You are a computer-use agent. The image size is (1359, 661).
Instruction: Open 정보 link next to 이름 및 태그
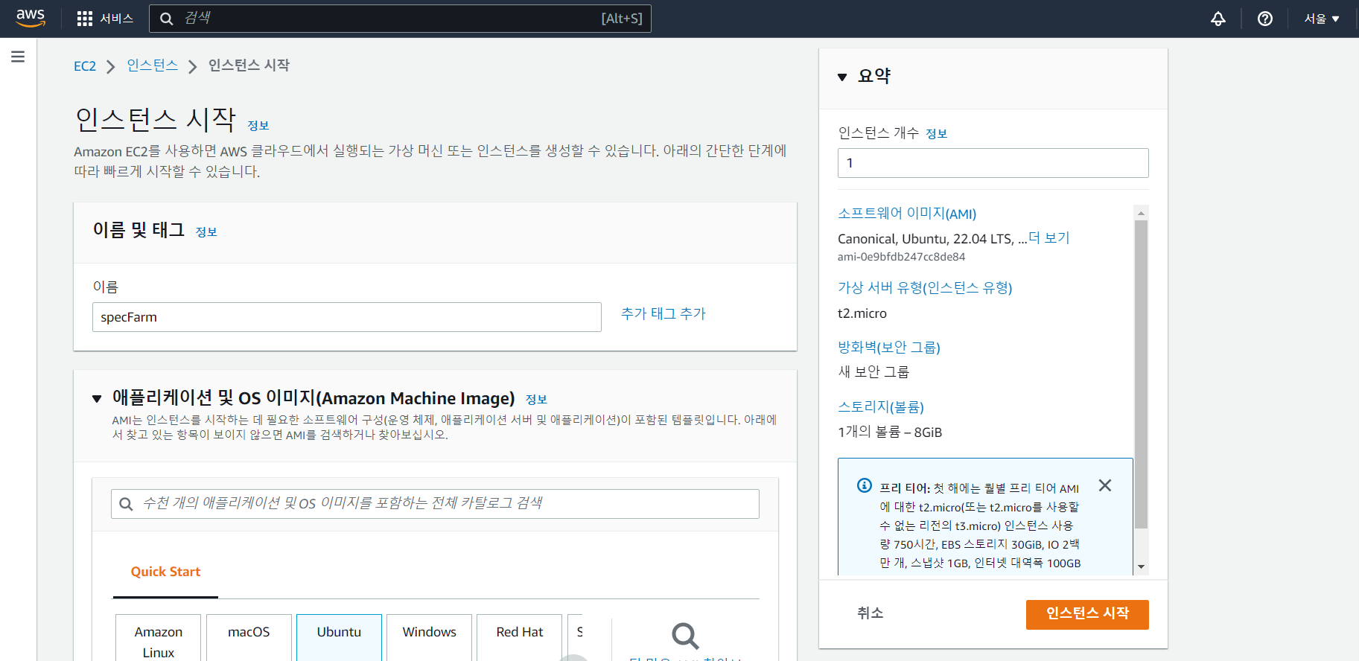(x=206, y=232)
